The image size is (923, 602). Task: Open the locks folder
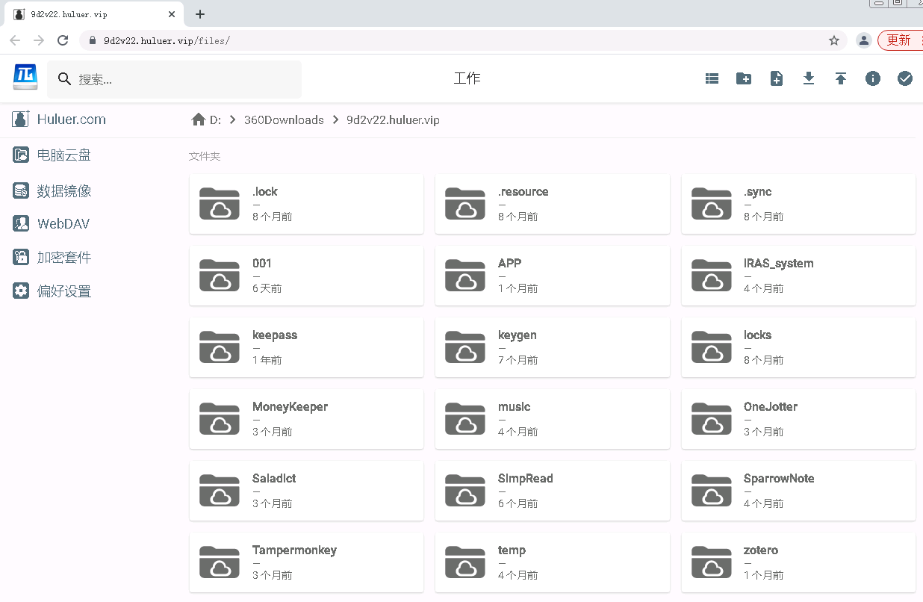click(798, 347)
